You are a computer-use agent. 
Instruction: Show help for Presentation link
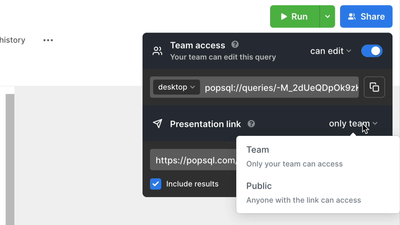251,124
